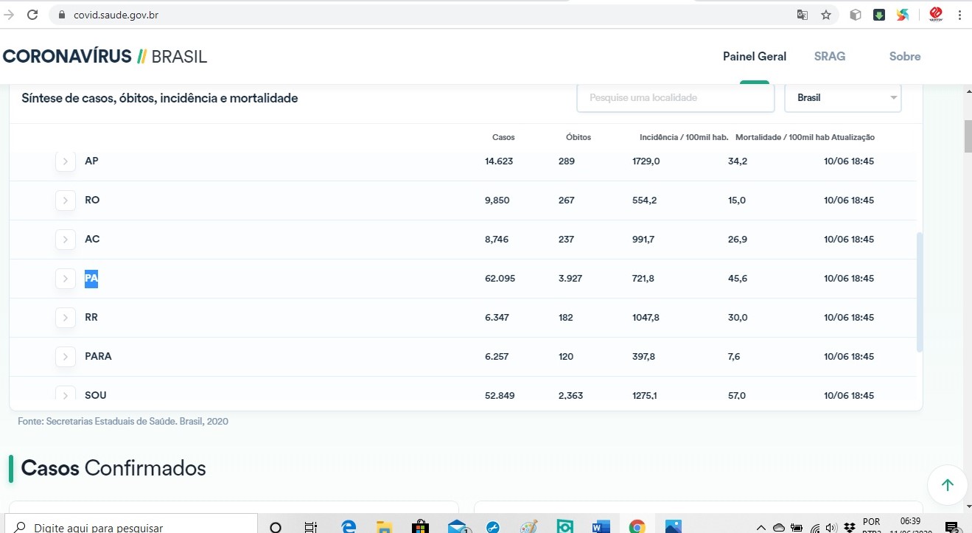Open Microsoft Word from the taskbar

(x=601, y=526)
